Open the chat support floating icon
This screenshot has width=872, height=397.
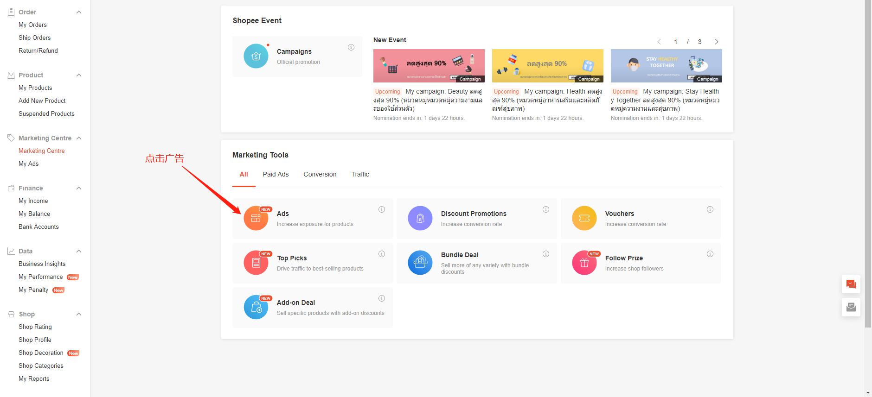(851, 284)
